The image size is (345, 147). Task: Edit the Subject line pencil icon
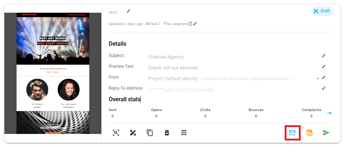pos(324,56)
